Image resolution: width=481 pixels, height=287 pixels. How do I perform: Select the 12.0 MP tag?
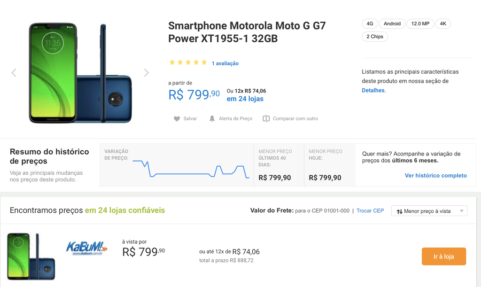point(420,23)
